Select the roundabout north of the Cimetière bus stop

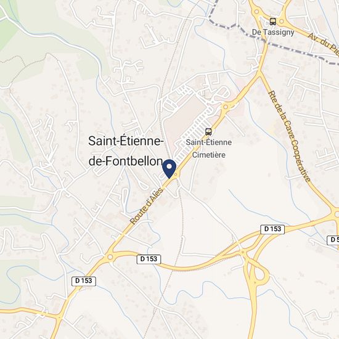226,107
